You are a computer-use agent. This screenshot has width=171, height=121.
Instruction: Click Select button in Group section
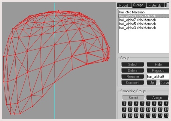pos(133,65)
